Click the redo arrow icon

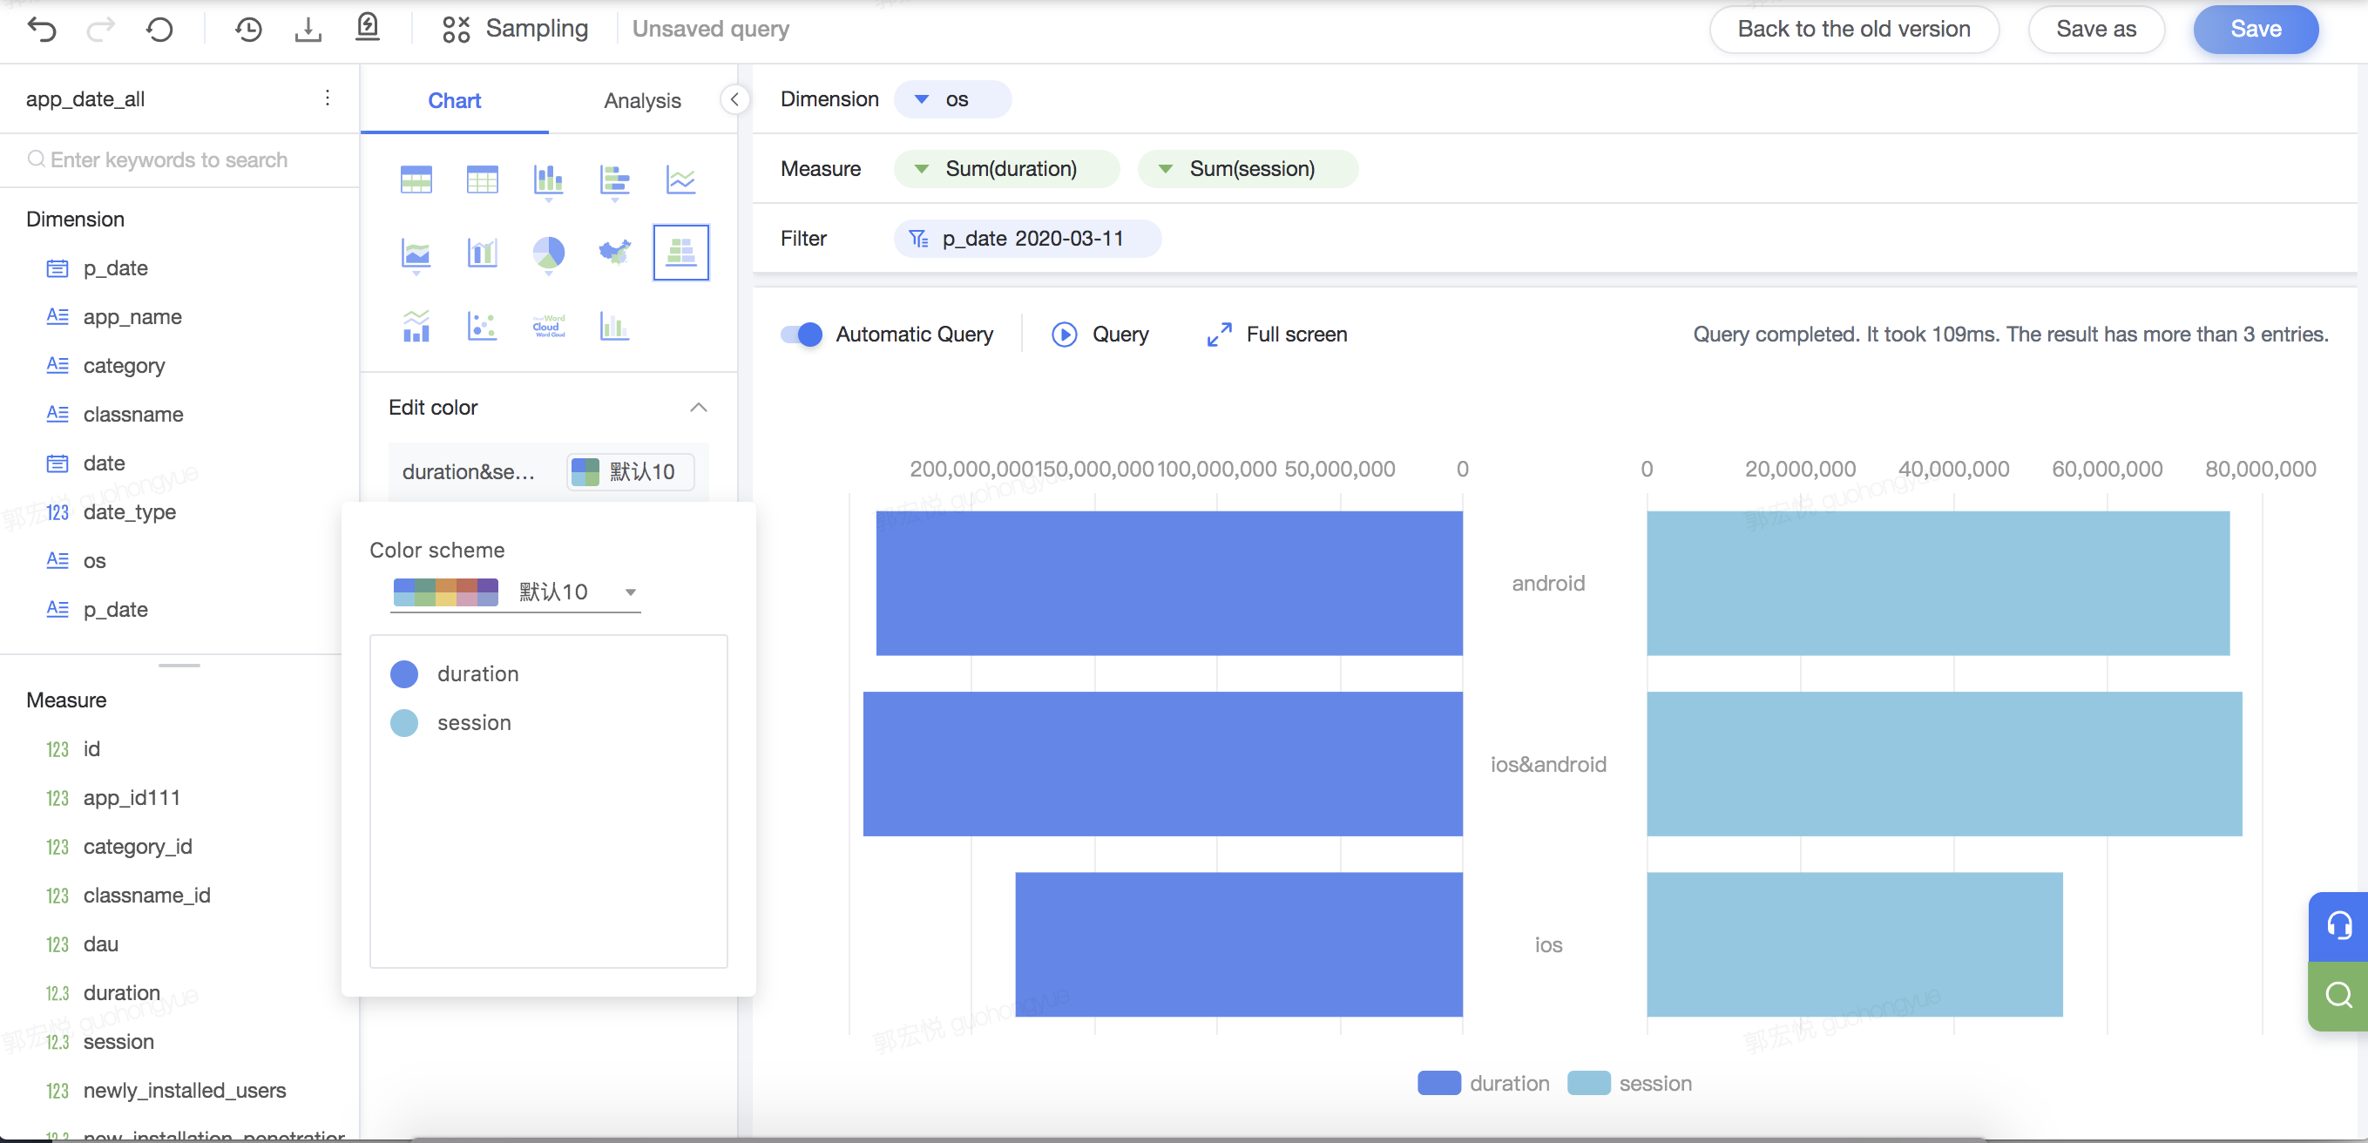(100, 30)
